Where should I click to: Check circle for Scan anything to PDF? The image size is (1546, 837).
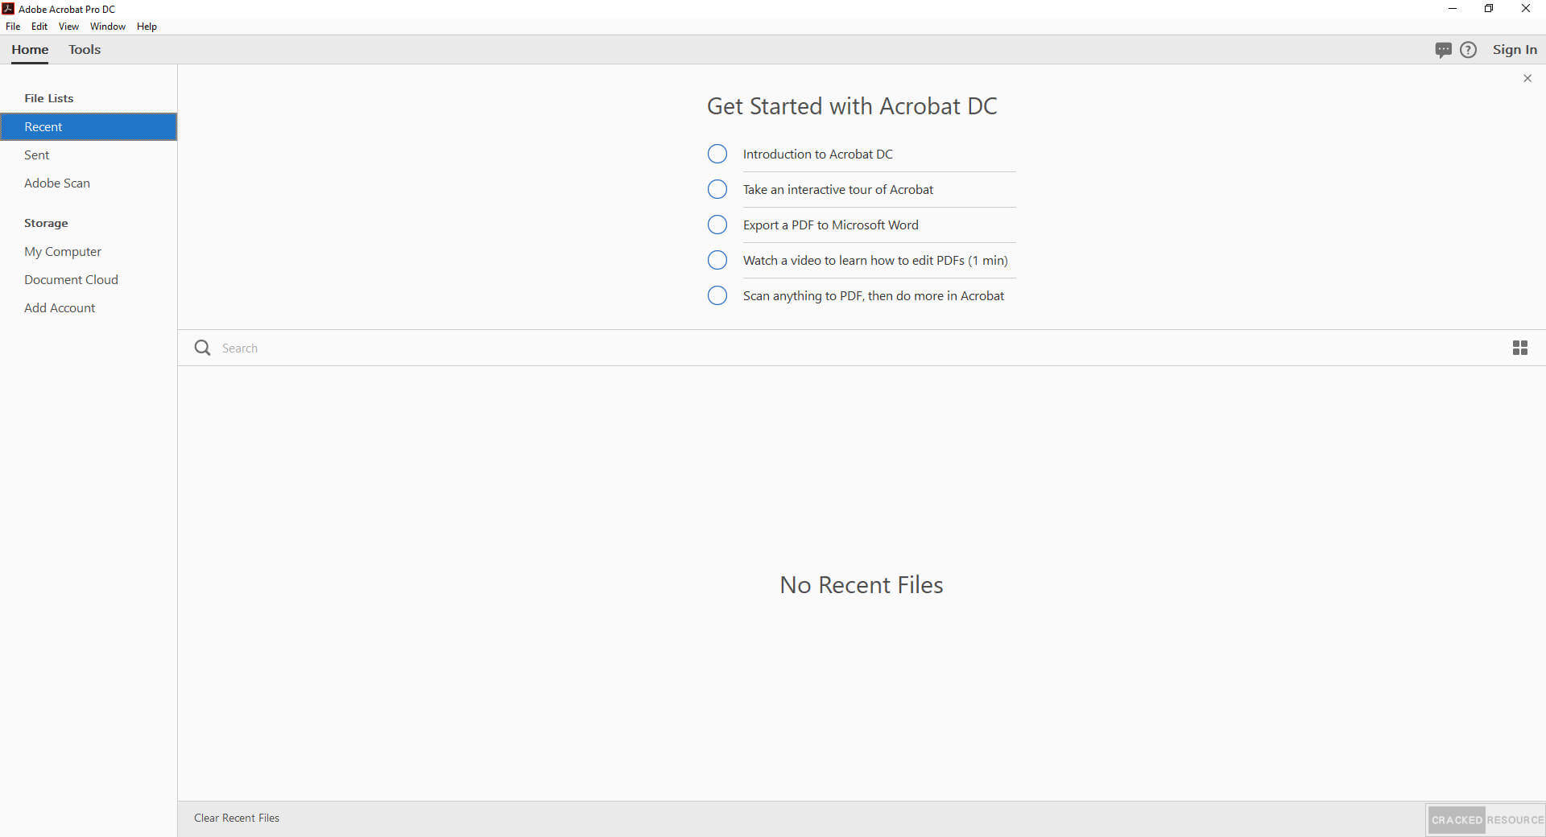717,295
